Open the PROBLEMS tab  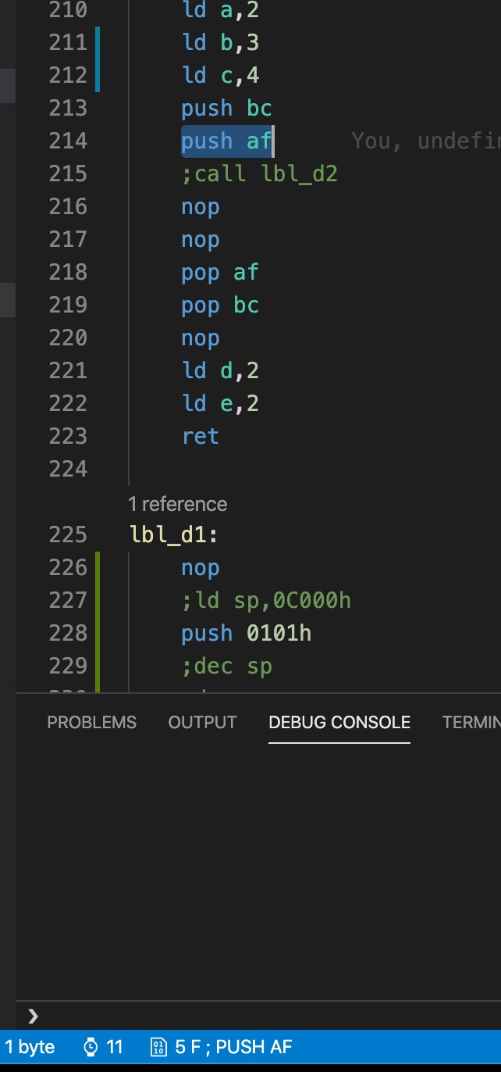point(91,723)
